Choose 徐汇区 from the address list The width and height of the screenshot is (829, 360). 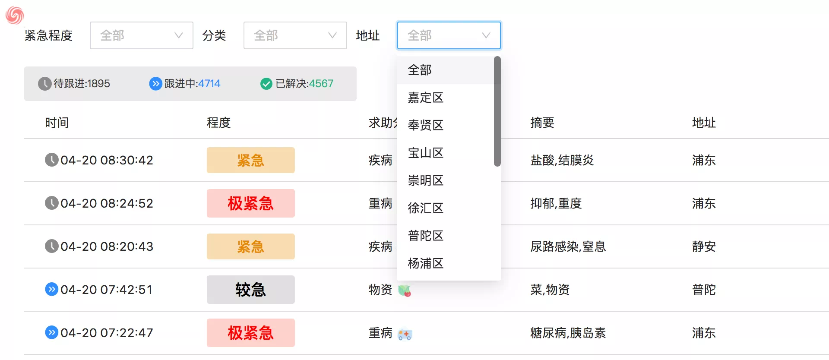tap(446, 208)
